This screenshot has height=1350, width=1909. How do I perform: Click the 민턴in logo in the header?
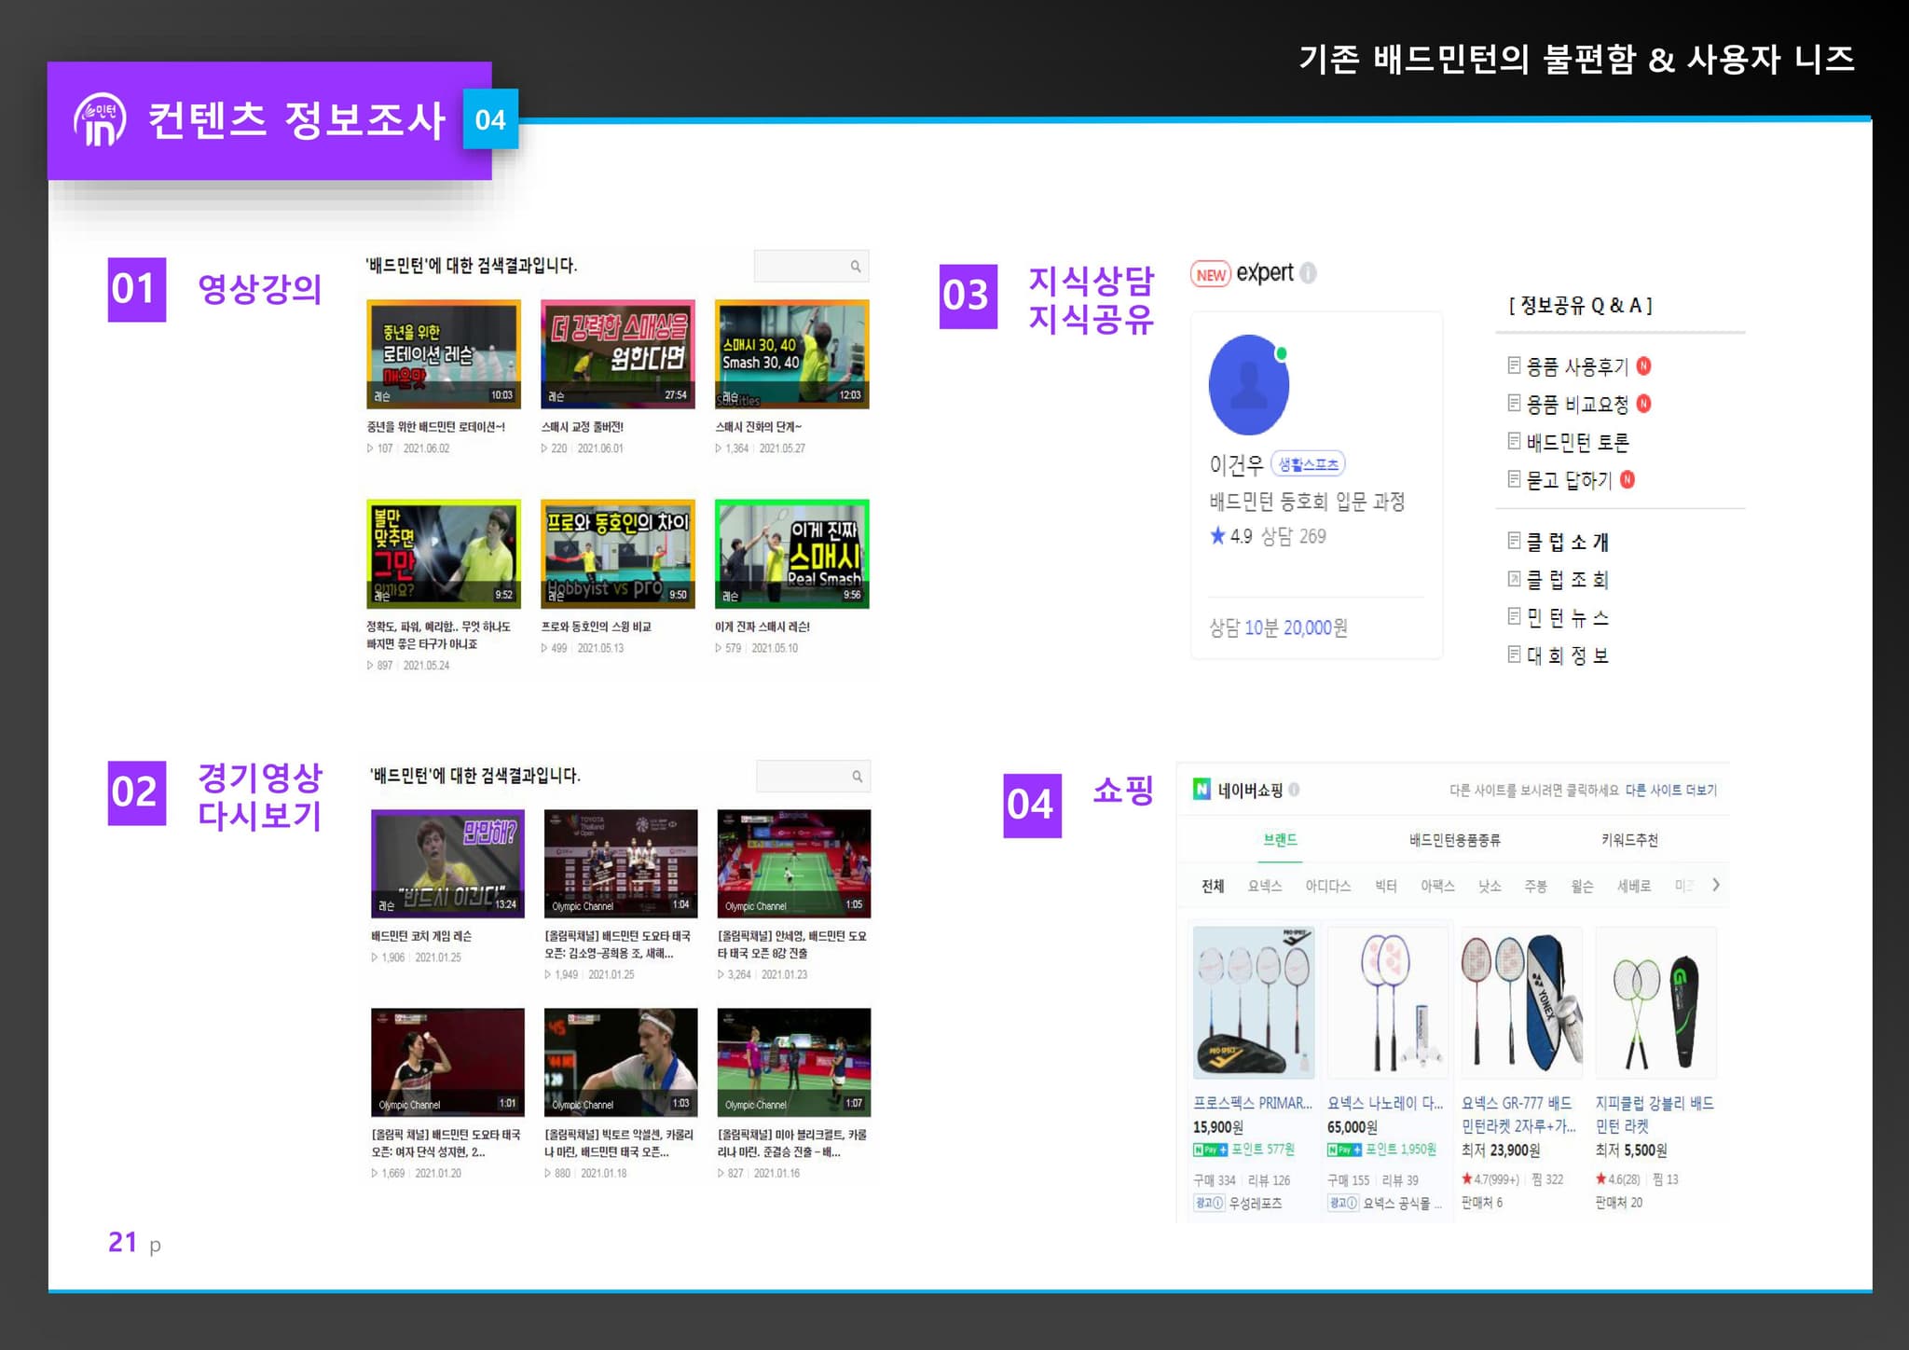(x=100, y=120)
